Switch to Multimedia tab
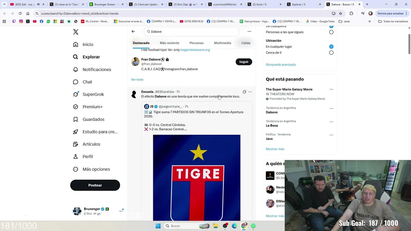Screen dimensions: 411x231 coord(223,43)
